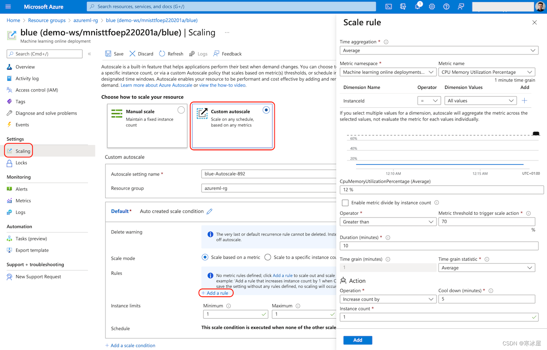Open the InstanceId operator dropdown
This screenshot has height=350, width=547.
(429, 100)
